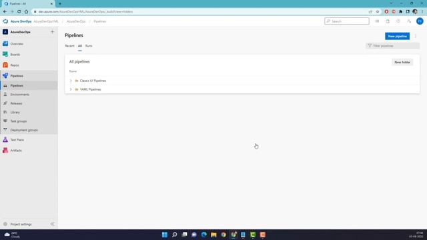Open a new browser tab

tap(60, 4)
